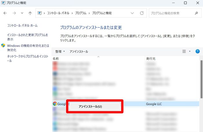Click the search magnifier icon

coord(196,13)
